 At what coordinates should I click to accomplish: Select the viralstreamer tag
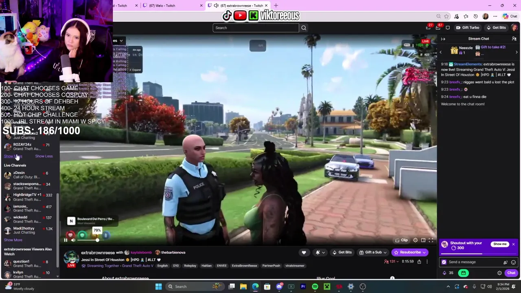click(x=295, y=266)
